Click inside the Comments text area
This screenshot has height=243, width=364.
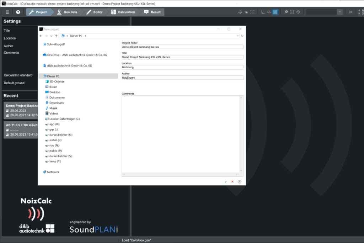180,134
